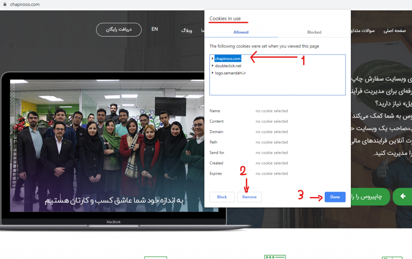412x259 pixels.
Task: Click the Path field label
Action: pyautogui.click(x=213, y=142)
